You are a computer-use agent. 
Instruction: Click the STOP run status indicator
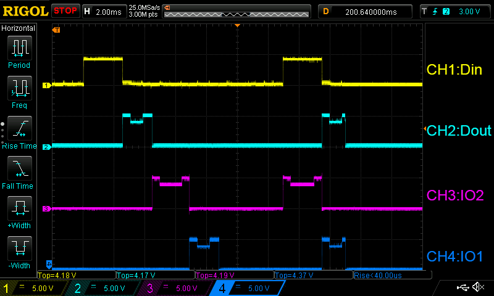click(65, 11)
